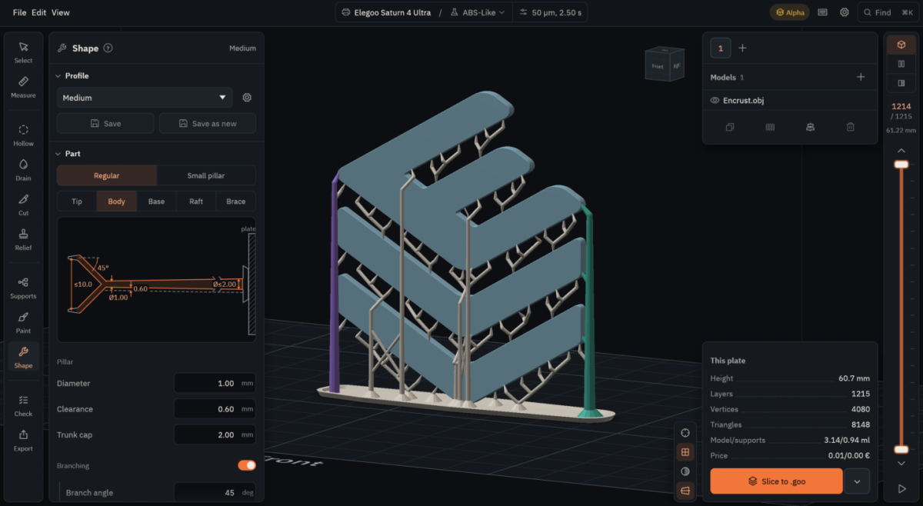
Task: Click the Trunk cap value field
Action: click(215, 434)
